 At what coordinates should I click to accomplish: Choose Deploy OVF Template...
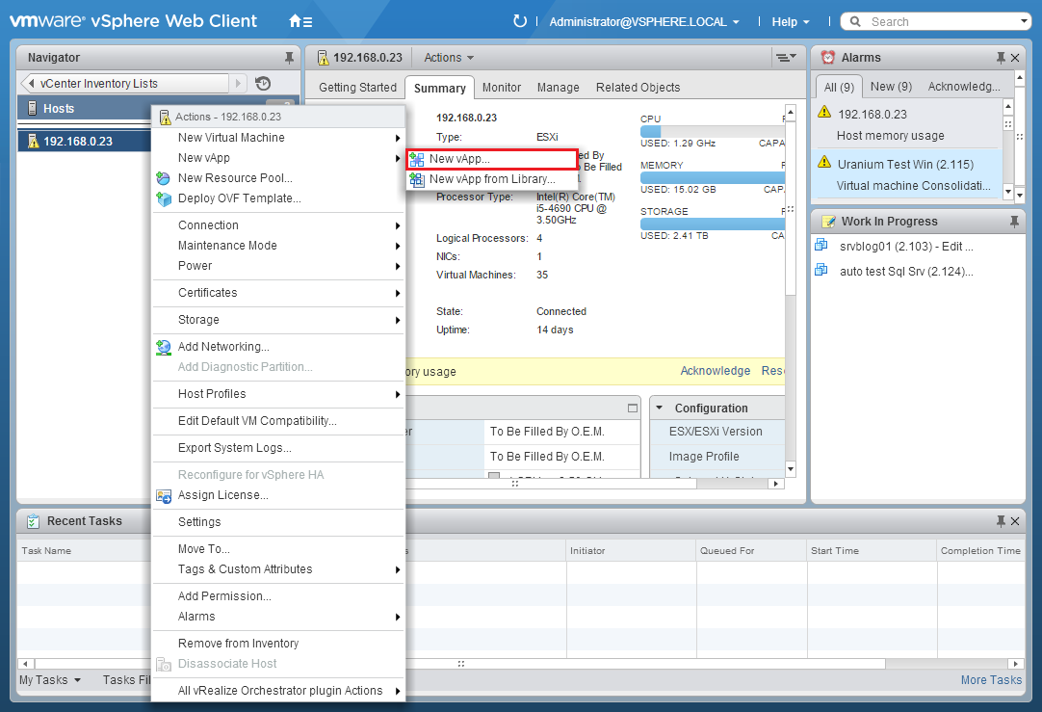pyautogui.click(x=278, y=198)
